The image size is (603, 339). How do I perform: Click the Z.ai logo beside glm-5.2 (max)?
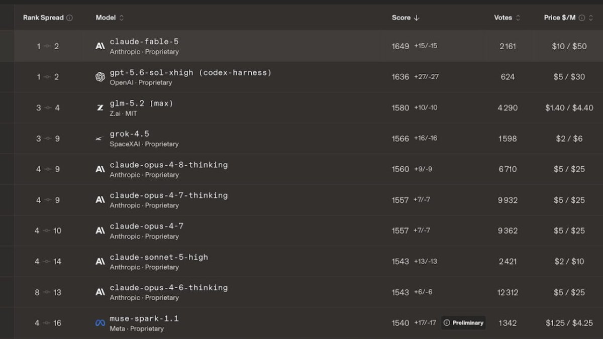[x=100, y=107]
